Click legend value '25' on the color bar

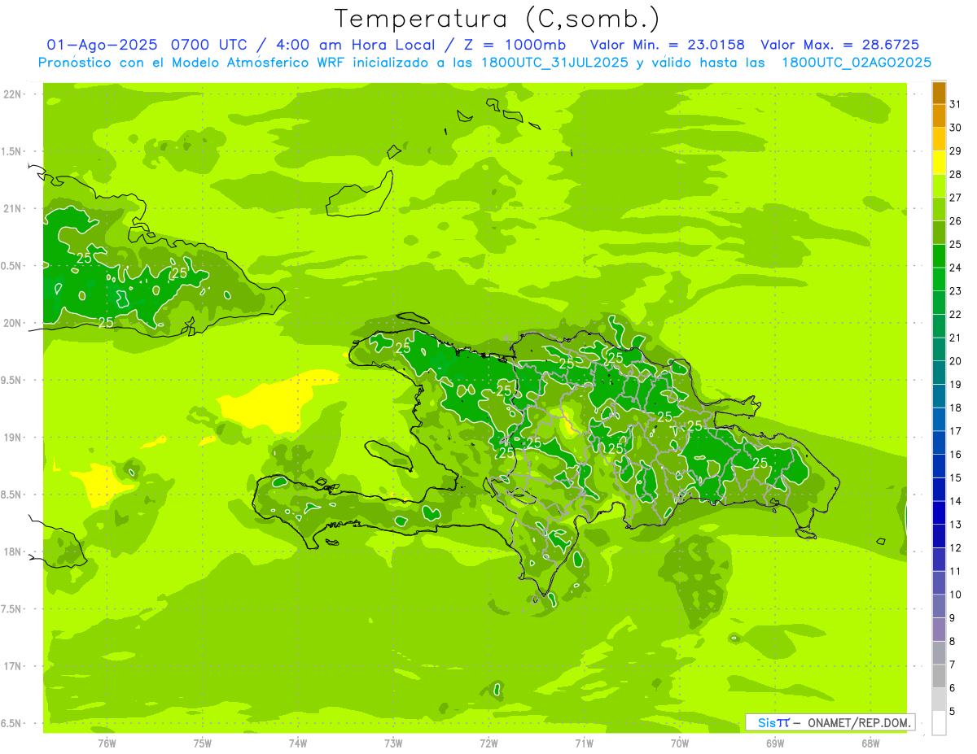tap(956, 244)
